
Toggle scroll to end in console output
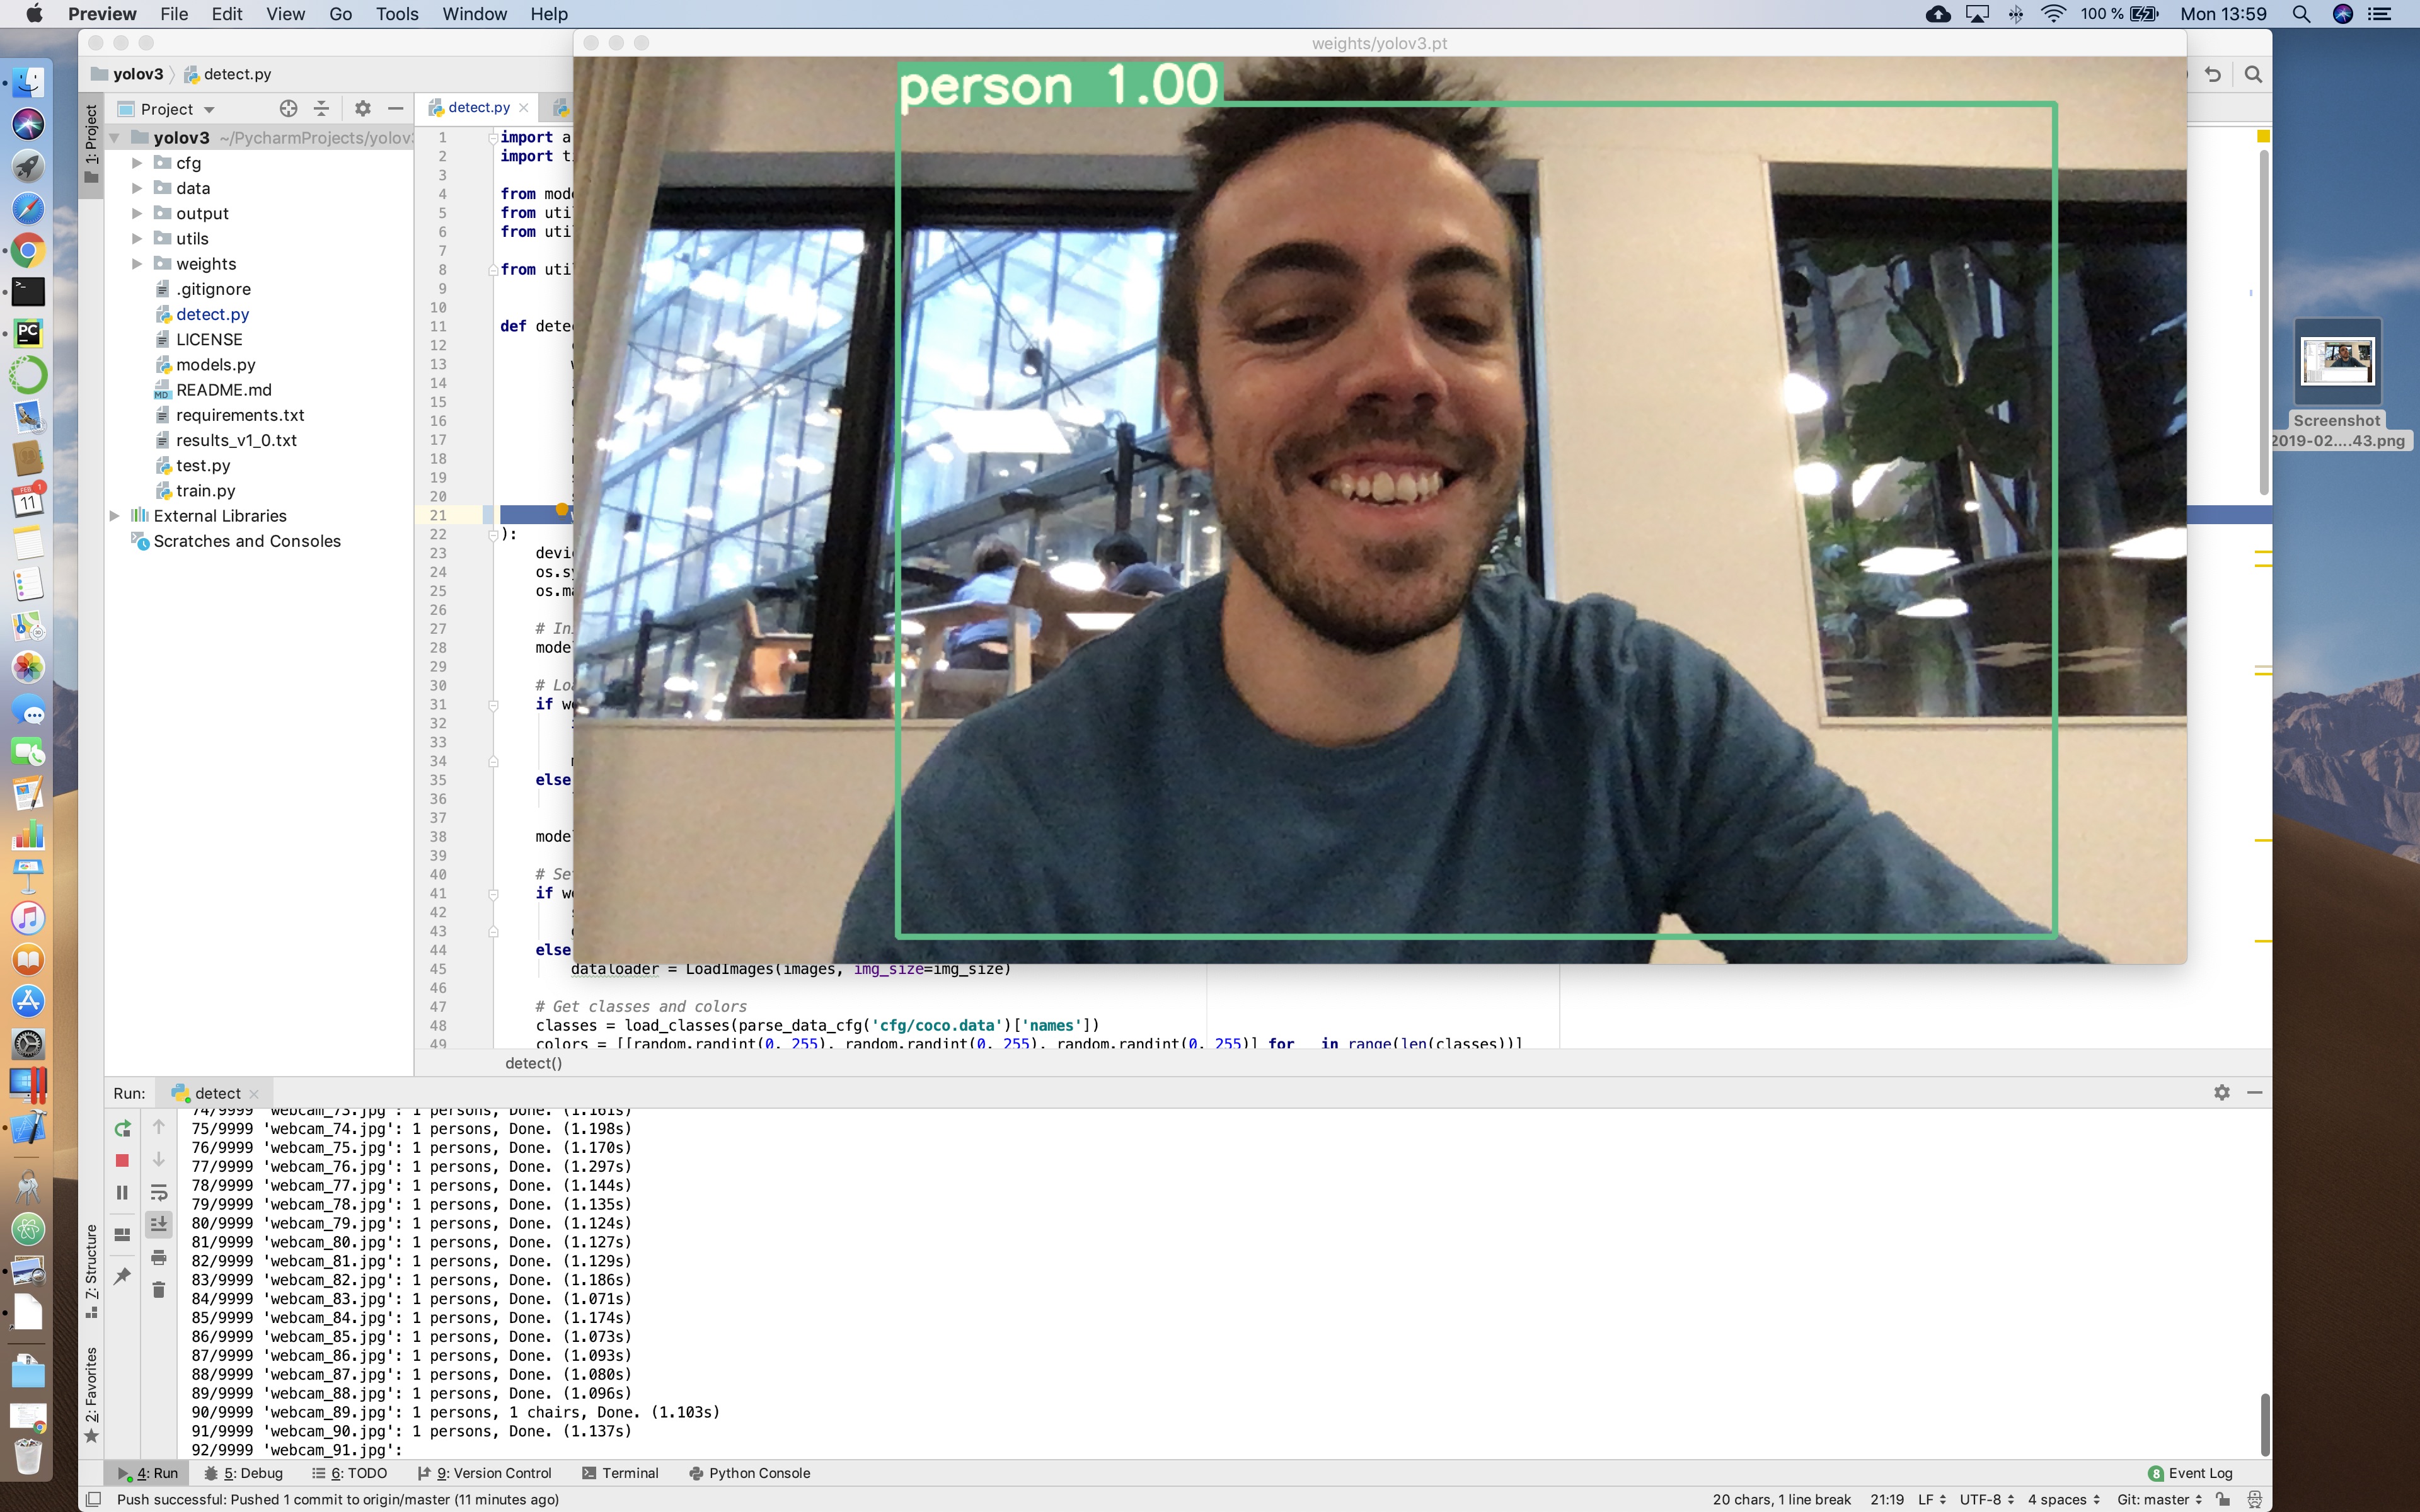coord(159,1223)
